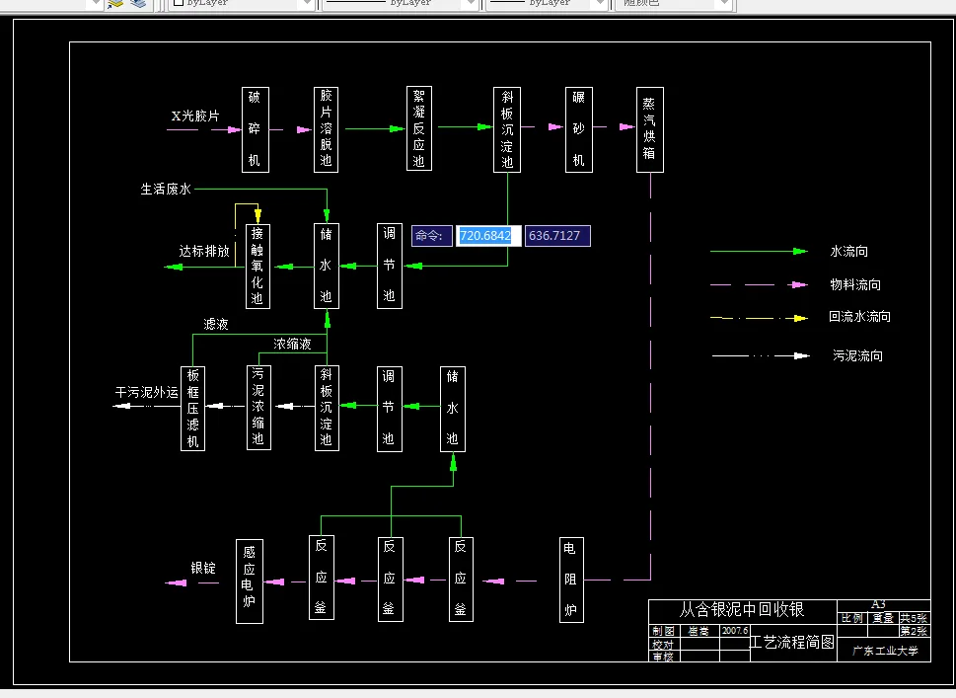Select the 共5张 title block cell

coord(915,618)
